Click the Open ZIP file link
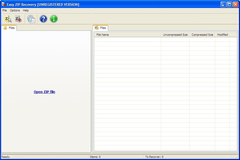Viewport: 240px width, 160px height. pyautogui.click(x=44, y=92)
